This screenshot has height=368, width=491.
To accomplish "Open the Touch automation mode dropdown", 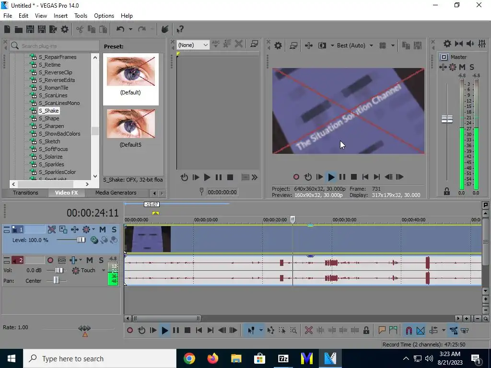I will click(x=104, y=270).
